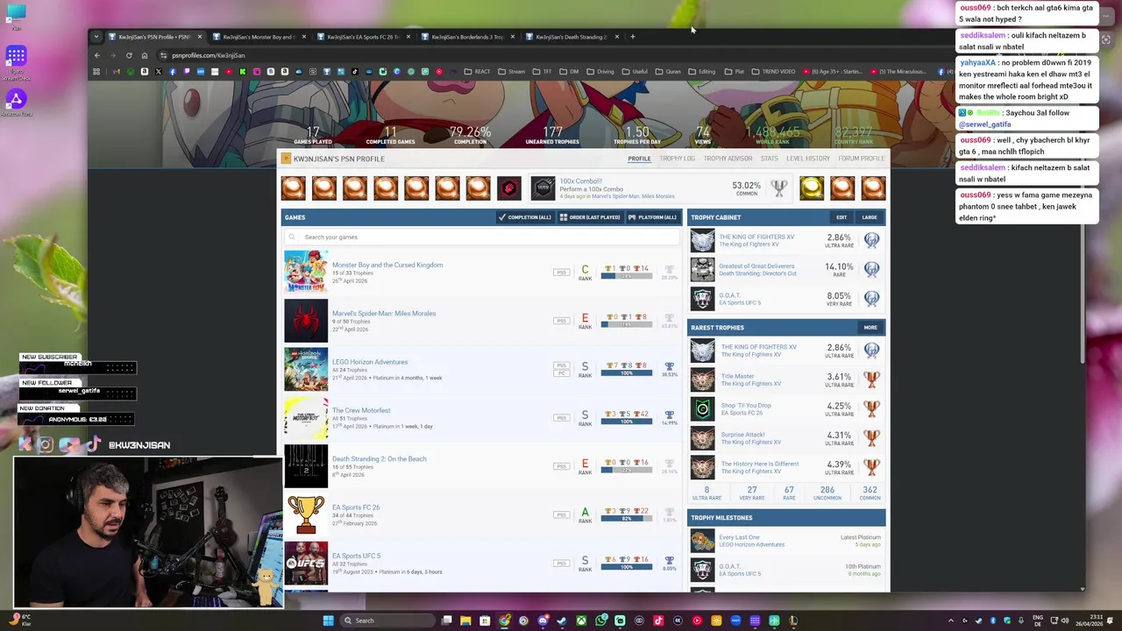The width and height of the screenshot is (1122, 631).
Task: Click Edit in Trophy Cabinet header
Action: tap(841, 217)
